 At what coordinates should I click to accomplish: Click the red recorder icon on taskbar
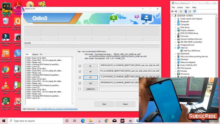tap(122, 121)
